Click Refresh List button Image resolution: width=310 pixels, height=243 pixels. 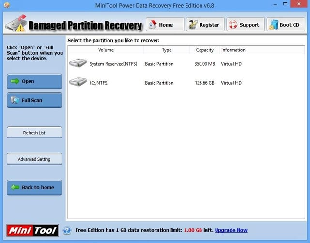(x=34, y=132)
